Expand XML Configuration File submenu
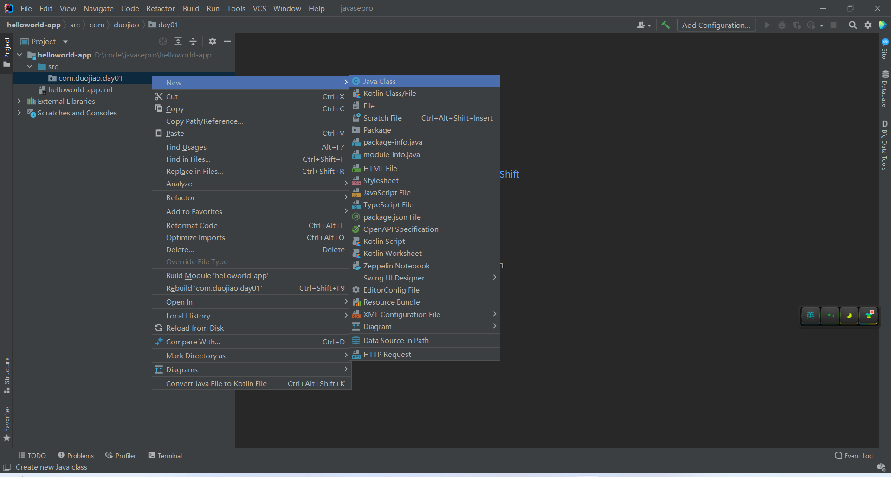 coord(425,314)
